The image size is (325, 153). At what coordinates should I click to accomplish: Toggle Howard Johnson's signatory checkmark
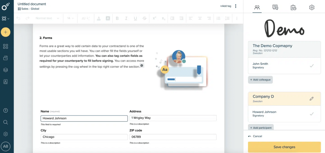point(312,113)
